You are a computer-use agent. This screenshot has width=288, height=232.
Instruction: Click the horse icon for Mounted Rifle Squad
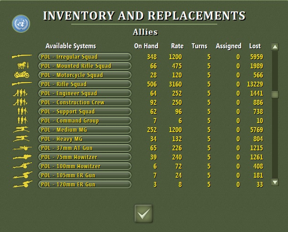(x=23, y=66)
